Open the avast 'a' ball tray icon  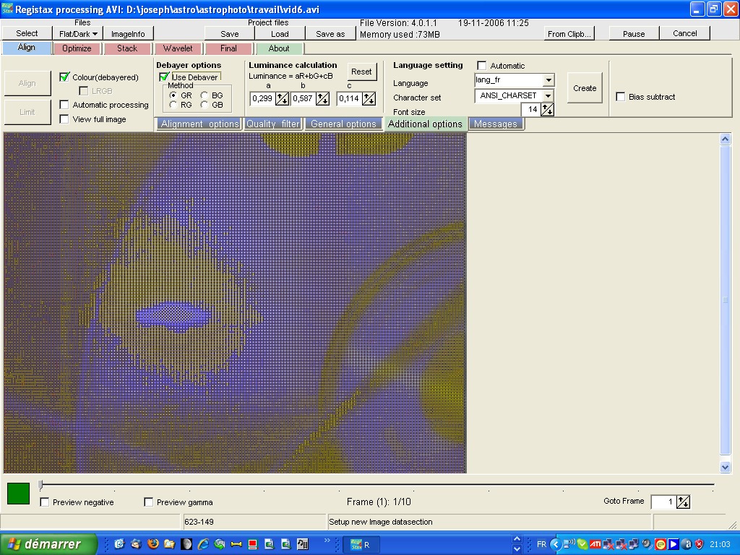(x=687, y=545)
